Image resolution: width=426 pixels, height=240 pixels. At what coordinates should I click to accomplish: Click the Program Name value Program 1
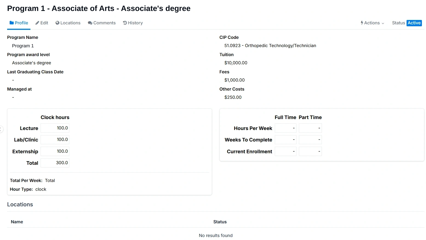pyautogui.click(x=23, y=46)
